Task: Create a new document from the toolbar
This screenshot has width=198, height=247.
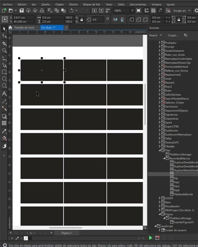Action: 4,10
